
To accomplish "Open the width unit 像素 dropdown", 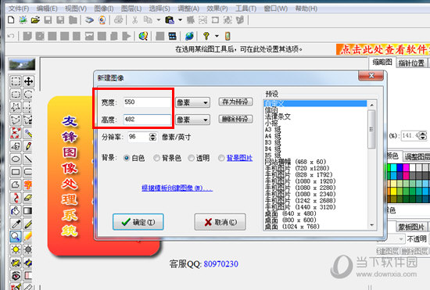I will pyautogui.click(x=192, y=102).
